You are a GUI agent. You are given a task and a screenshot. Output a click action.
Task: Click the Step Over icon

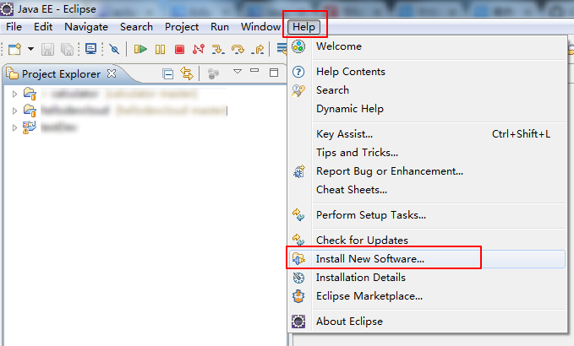click(x=238, y=49)
